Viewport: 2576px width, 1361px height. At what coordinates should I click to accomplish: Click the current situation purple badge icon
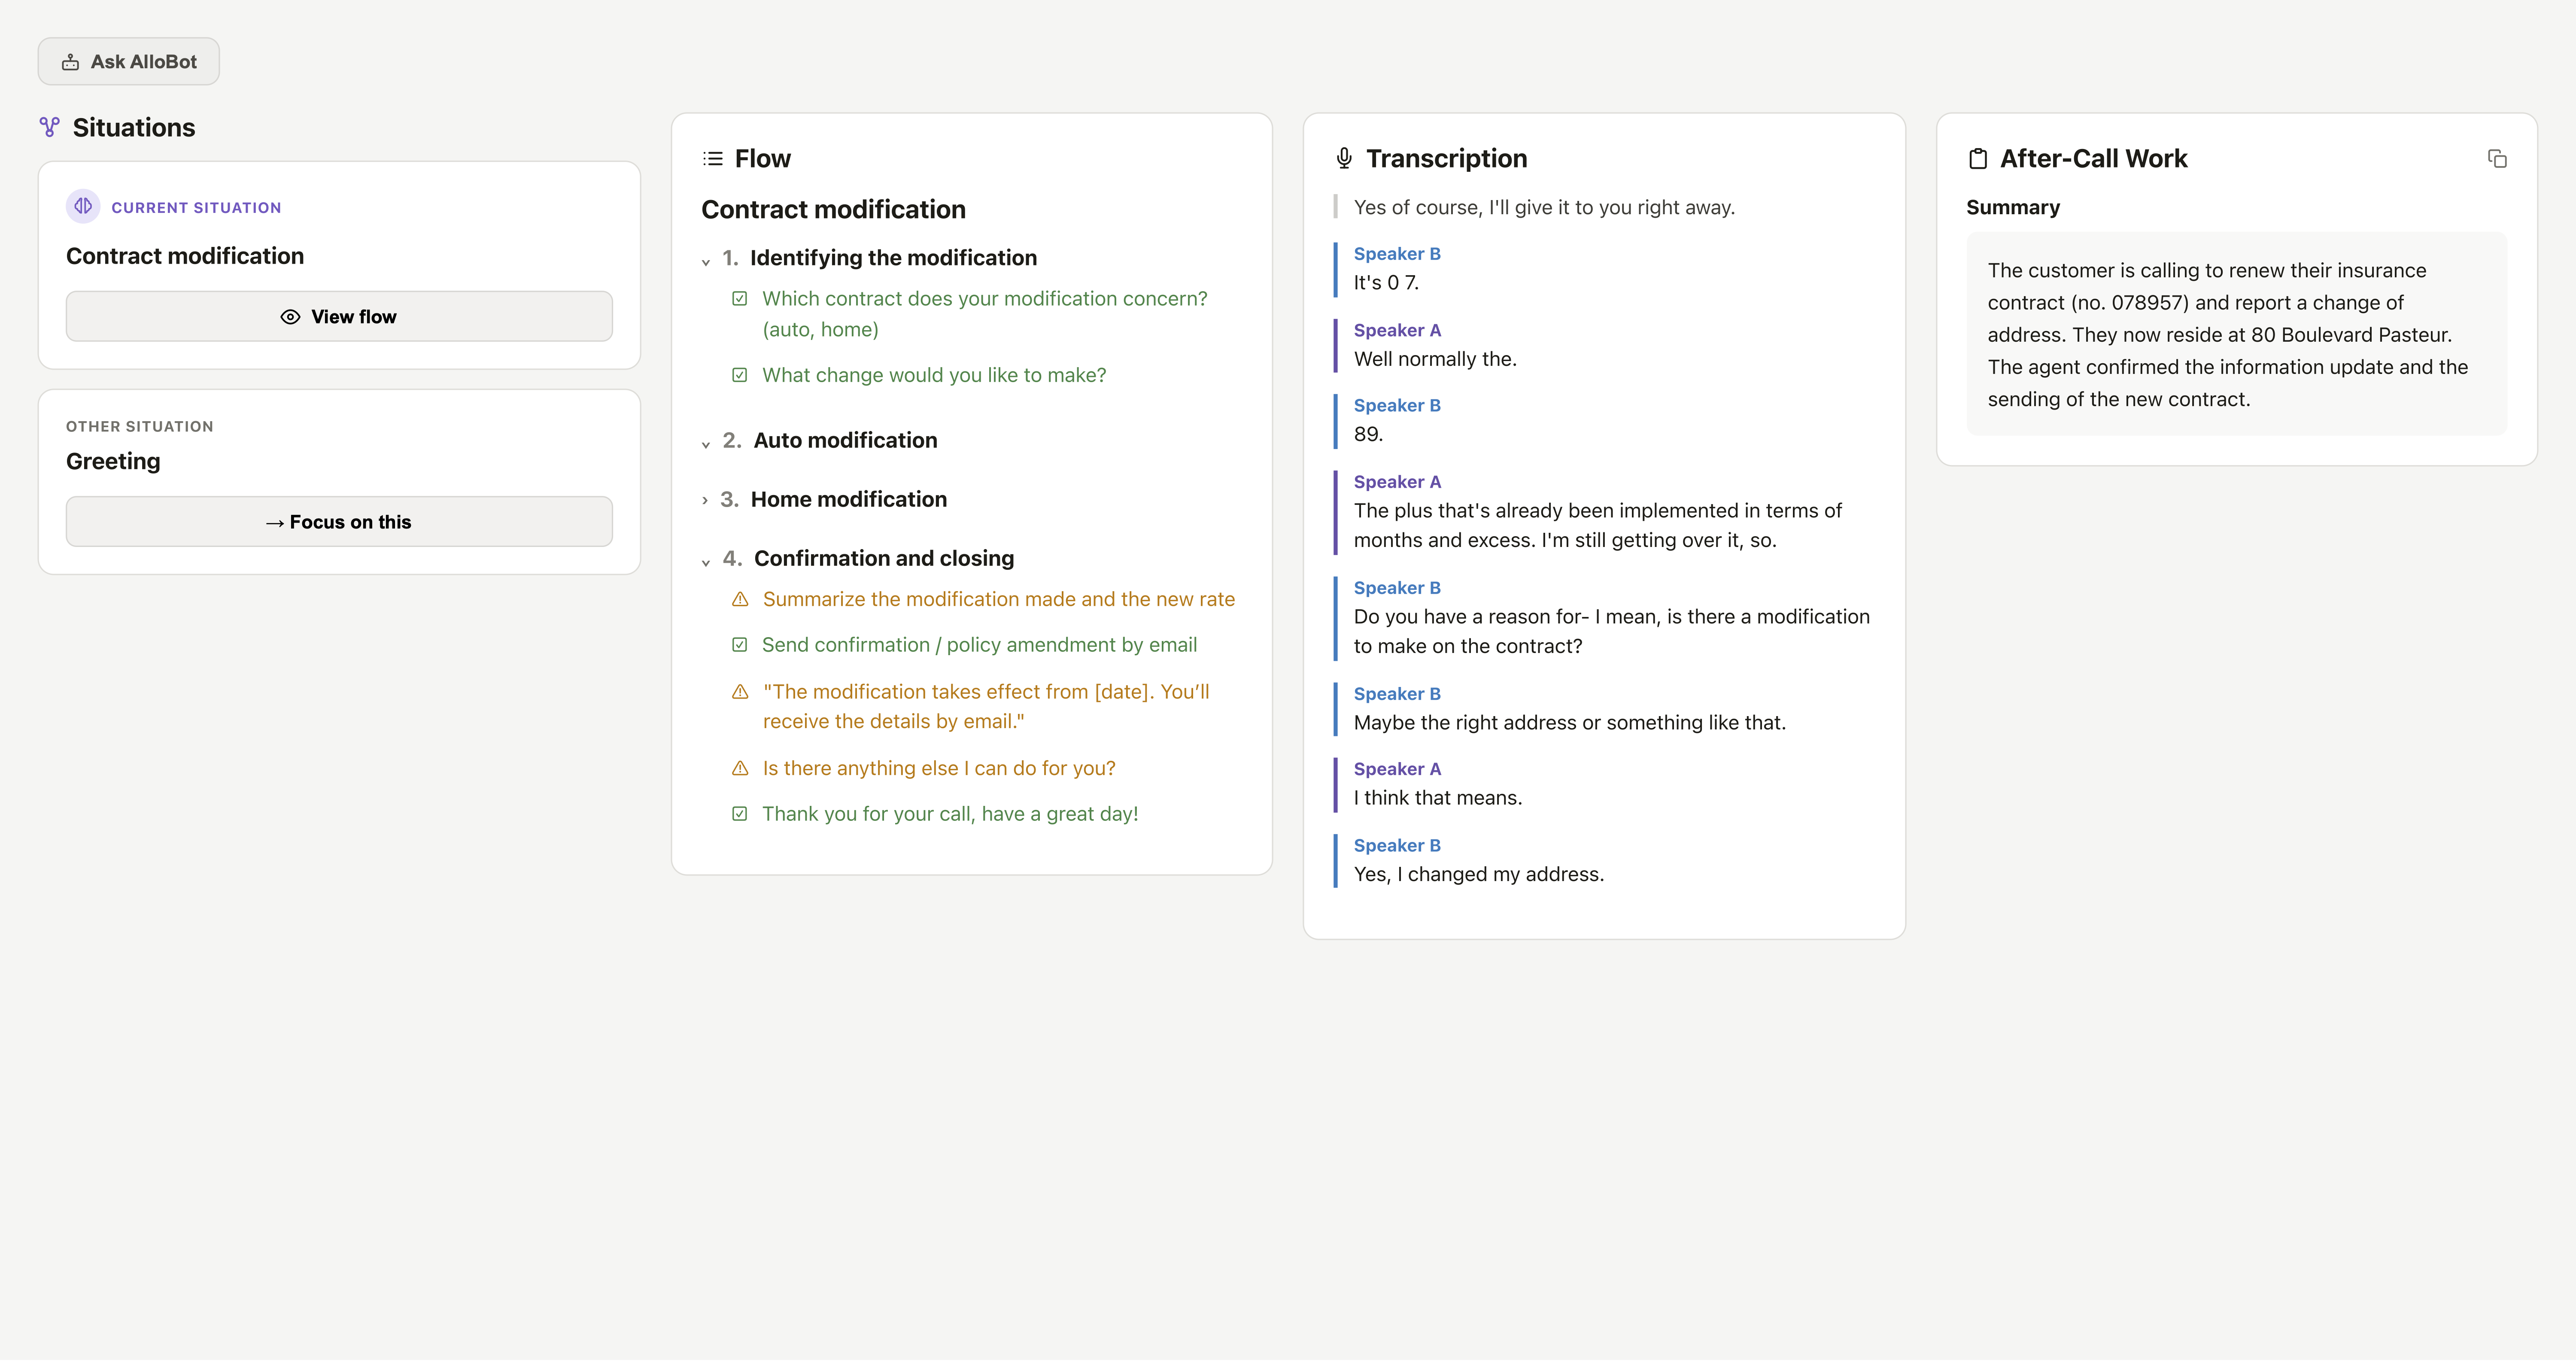coord(83,206)
